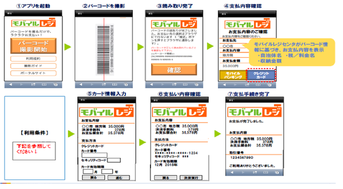This screenshot has width=343, height=189.
Task: Tap 進む button in step 5 card entry
Action: tap(119, 178)
